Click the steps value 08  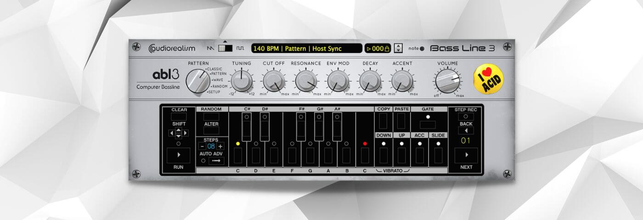click(x=211, y=147)
